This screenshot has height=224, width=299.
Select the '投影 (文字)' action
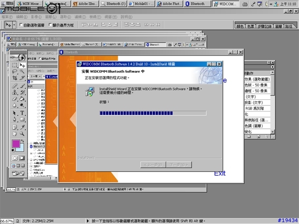tap(257, 103)
